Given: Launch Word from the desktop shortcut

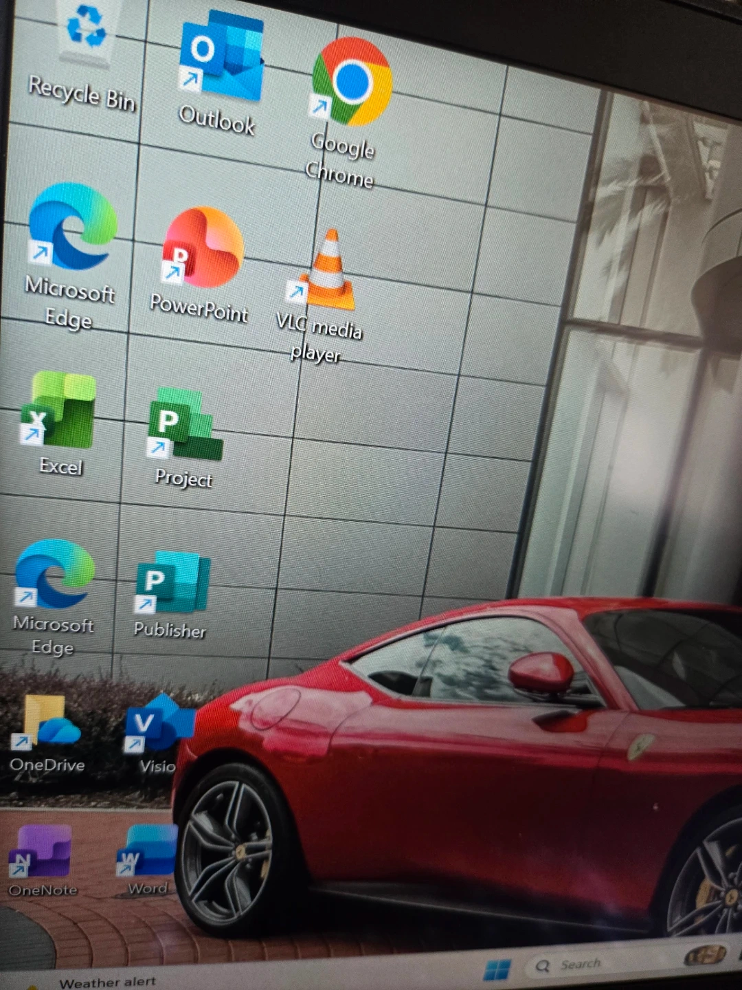Looking at the screenshot, I should click(x=148, y=851).
